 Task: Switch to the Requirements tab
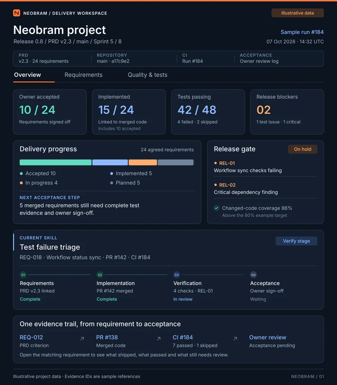(x=84, y=75)
